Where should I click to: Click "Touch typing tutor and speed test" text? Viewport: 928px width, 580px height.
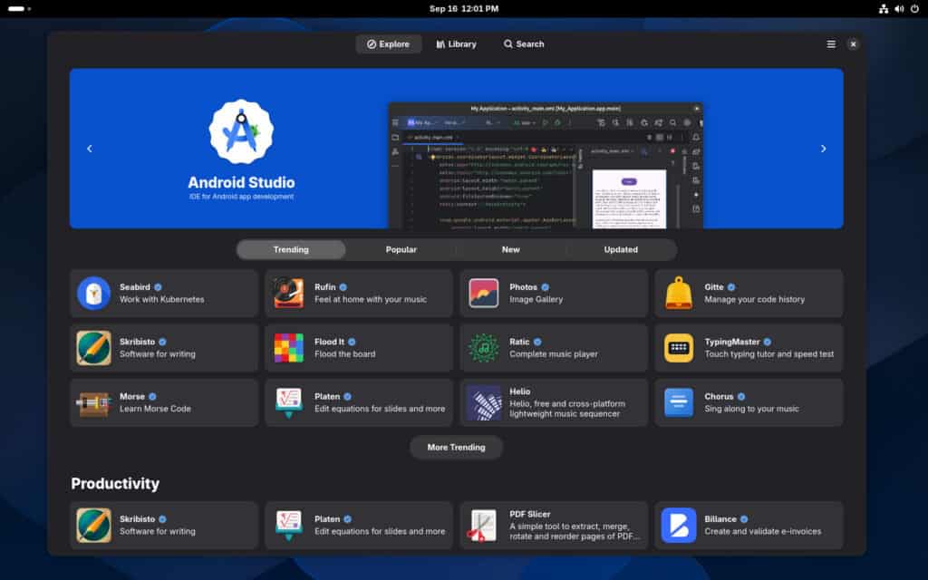769,354
